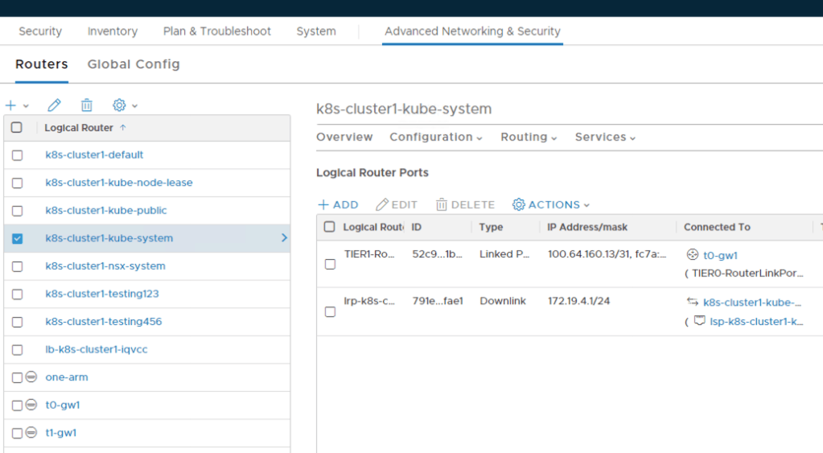Uncheck the k8s-cluster1-kube-system checkbox
823x453 pixels.
click(x=17, y=238)
